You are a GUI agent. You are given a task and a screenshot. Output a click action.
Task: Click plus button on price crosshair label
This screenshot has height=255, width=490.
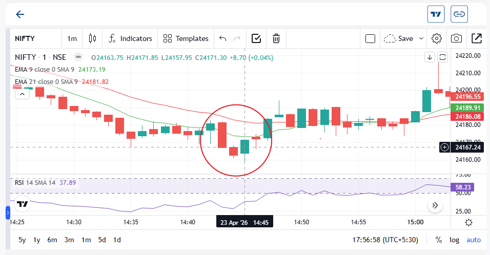click(x=445, y=147)
